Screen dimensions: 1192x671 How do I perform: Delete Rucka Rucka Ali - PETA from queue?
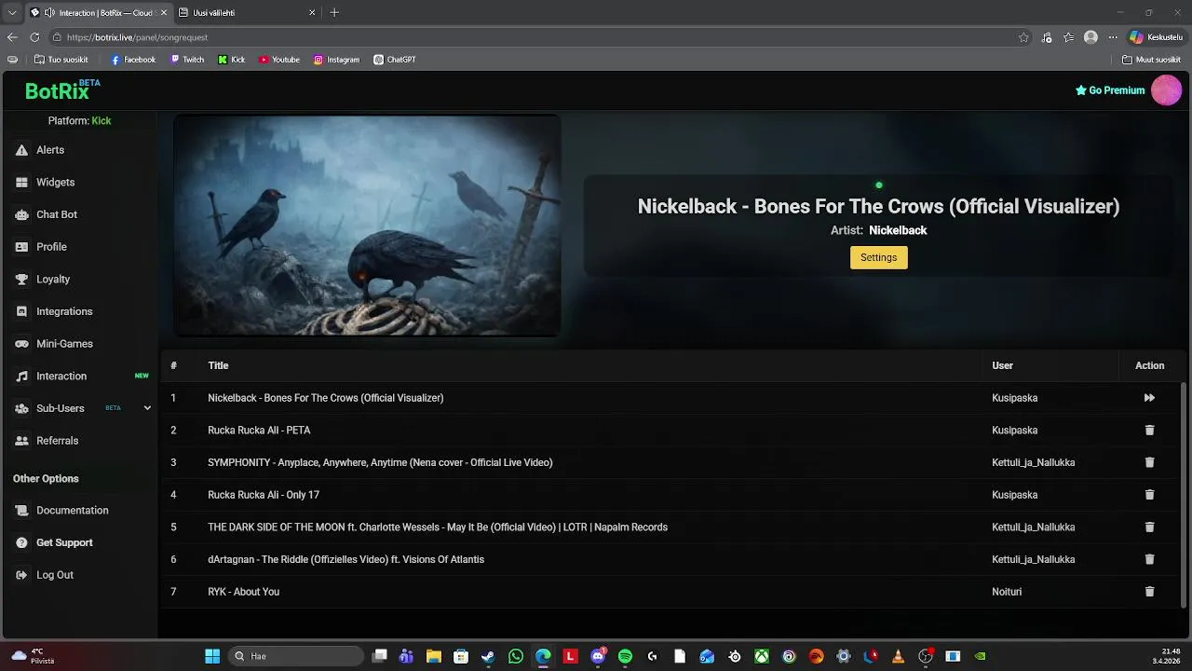pyautogui.click(x=1149, y=431)
